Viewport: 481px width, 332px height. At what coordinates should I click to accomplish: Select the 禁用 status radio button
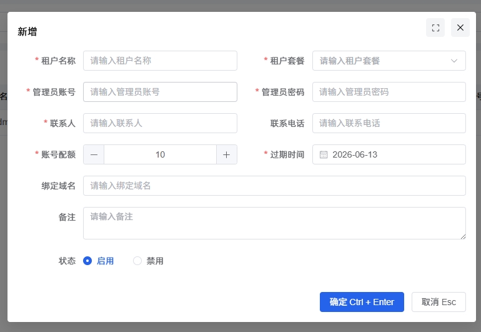coord(137,261)
